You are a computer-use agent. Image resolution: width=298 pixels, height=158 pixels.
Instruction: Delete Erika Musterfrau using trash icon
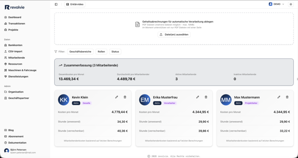tap(206, 97)
